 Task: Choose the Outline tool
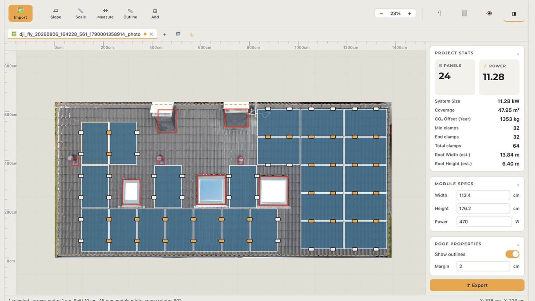[x=130, y=14]
